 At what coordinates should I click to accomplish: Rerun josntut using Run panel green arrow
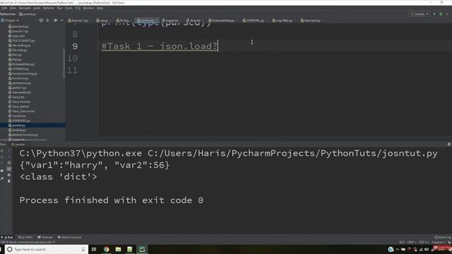tap(2, 150)
